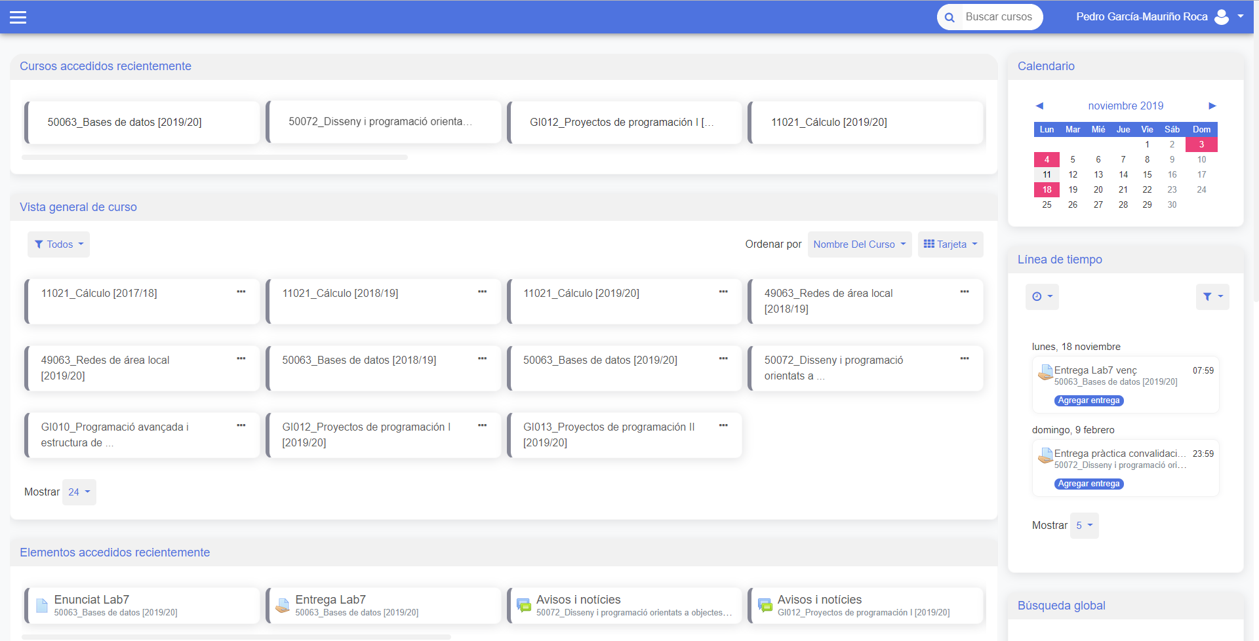Click the forum icon for Avisos i notícies GI012
This screenshot has height=641, width=1259.
click(x=765, y=604)
